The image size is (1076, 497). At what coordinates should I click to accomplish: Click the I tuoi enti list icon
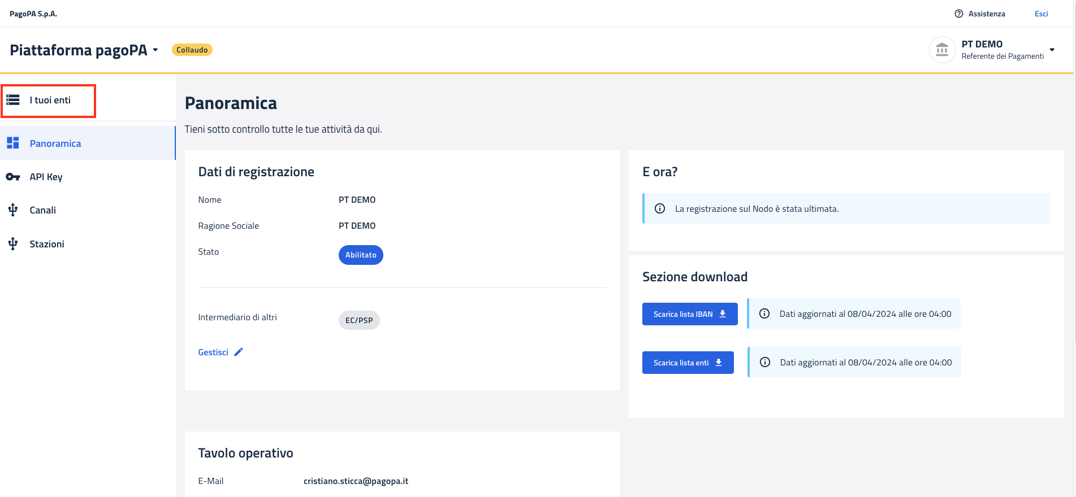click(x=13, y=100)
